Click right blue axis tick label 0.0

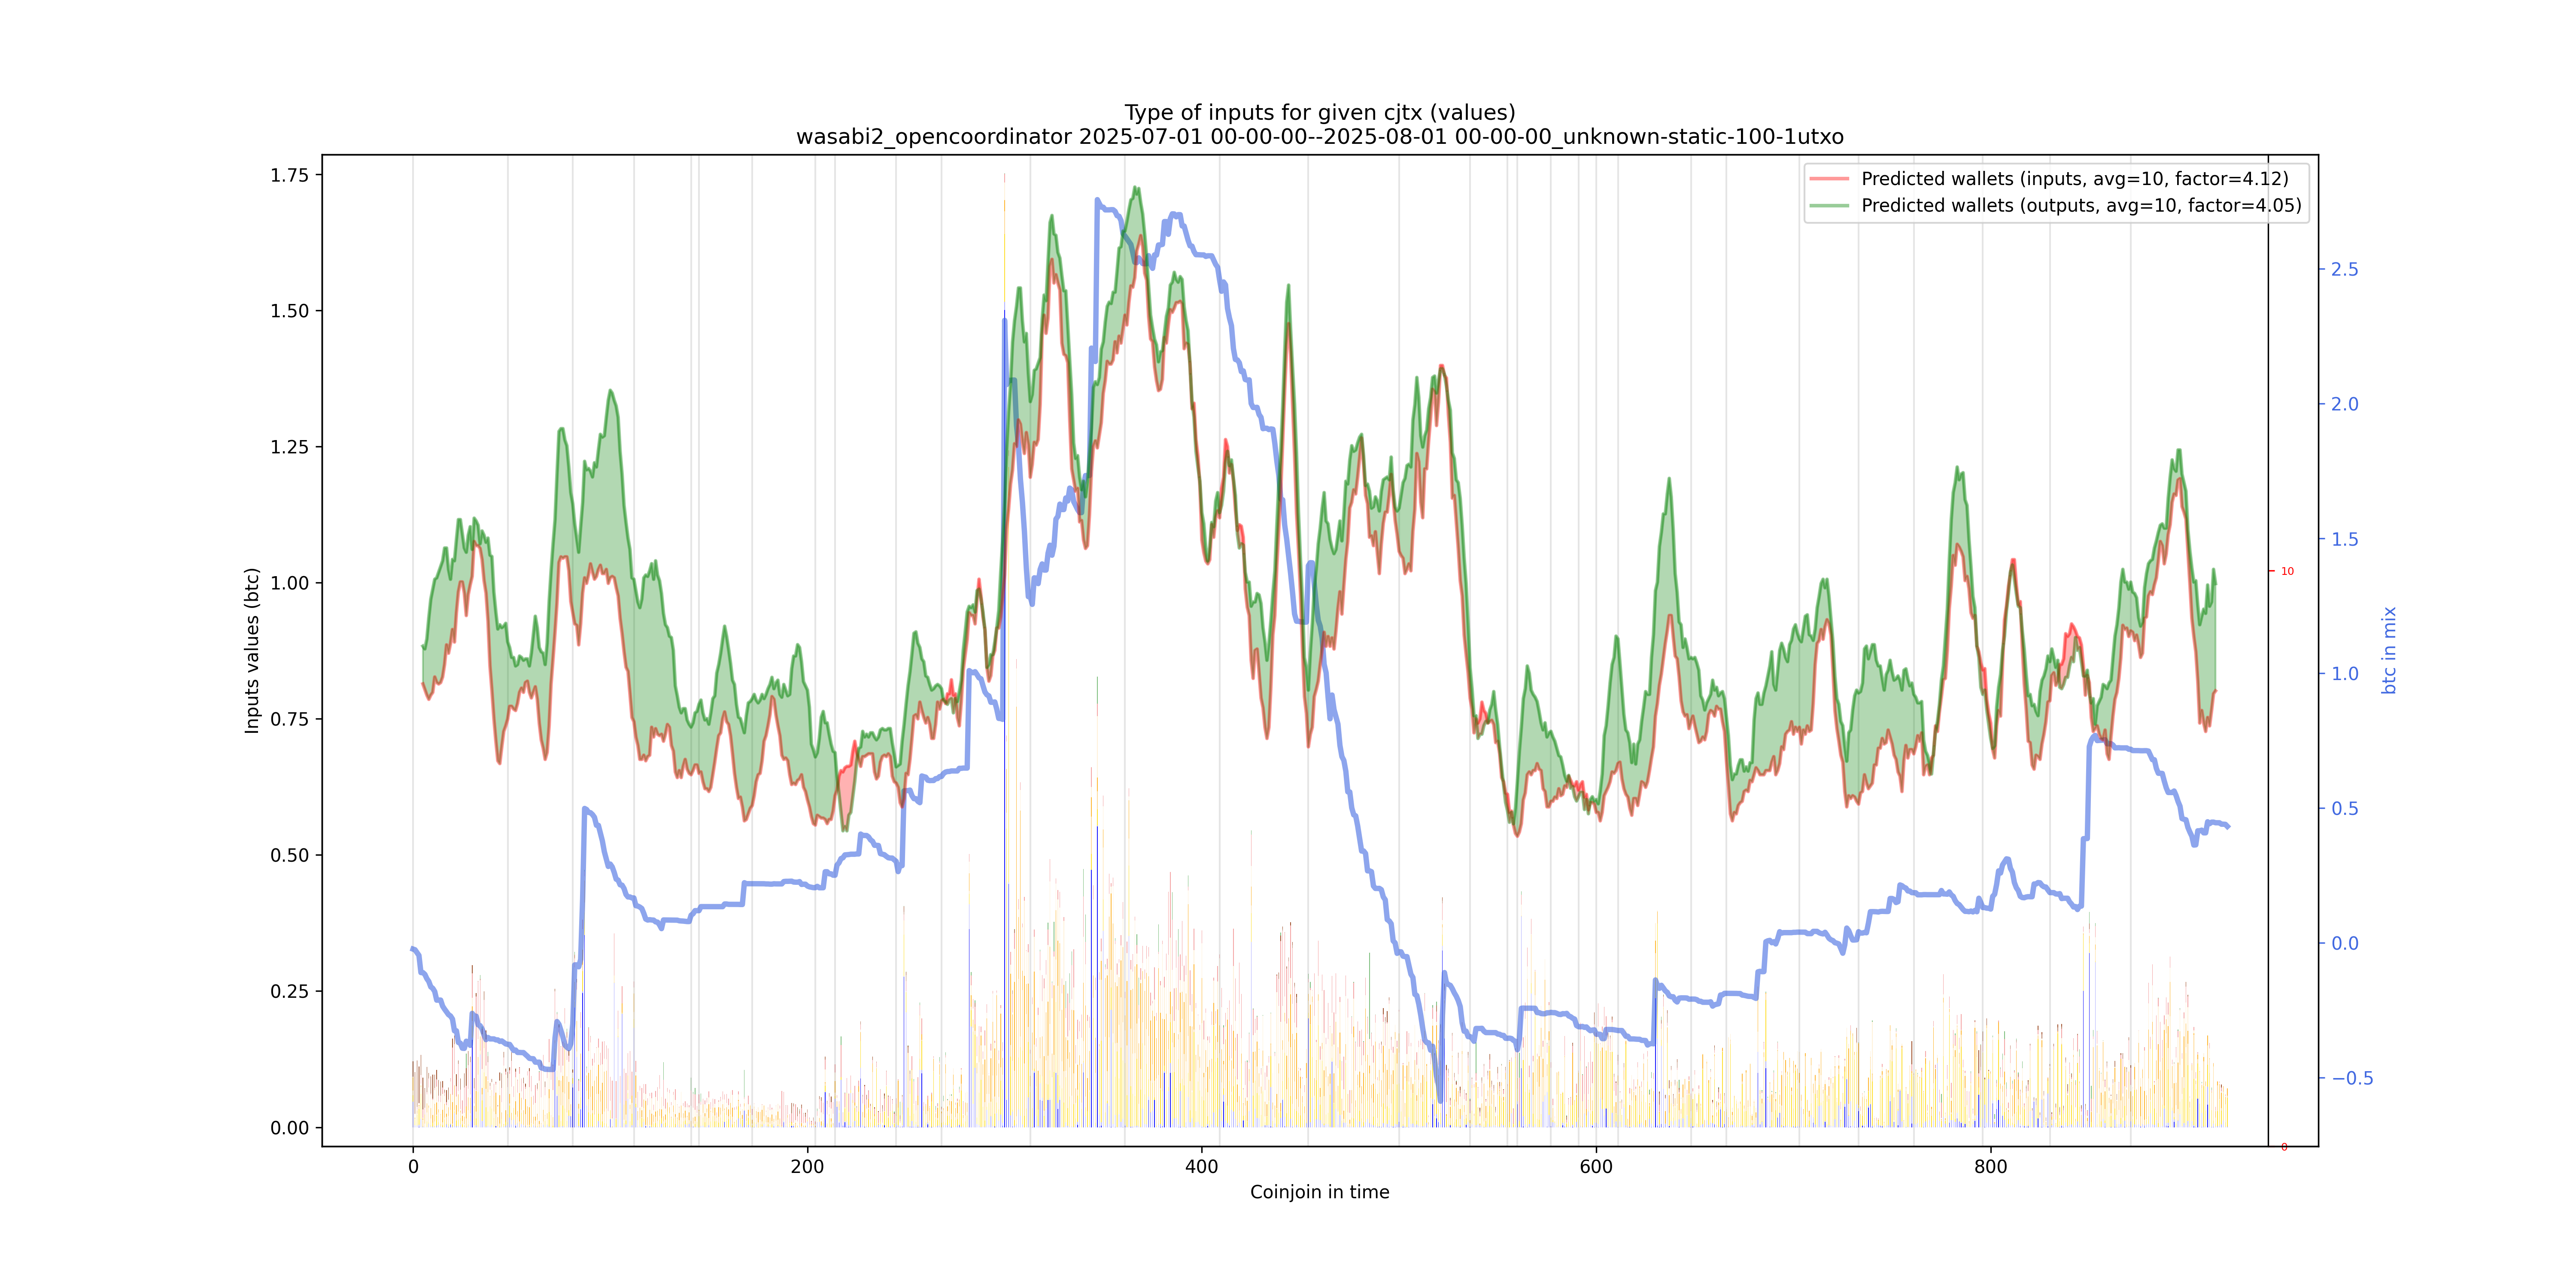[2345, 943]
